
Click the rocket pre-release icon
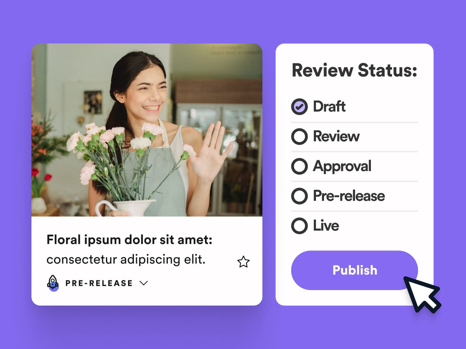pos(53,283)
